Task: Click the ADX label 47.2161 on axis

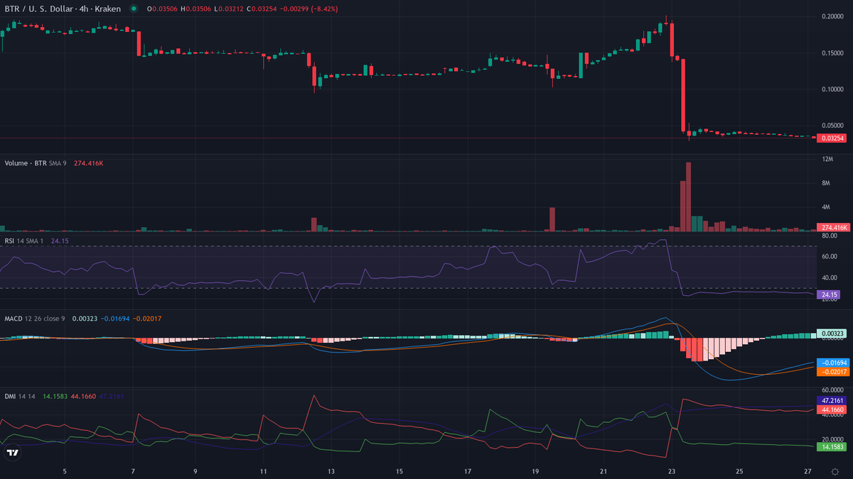Action: click(x=833, y=401)
